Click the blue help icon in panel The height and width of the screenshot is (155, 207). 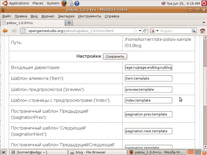click(77, 3)
